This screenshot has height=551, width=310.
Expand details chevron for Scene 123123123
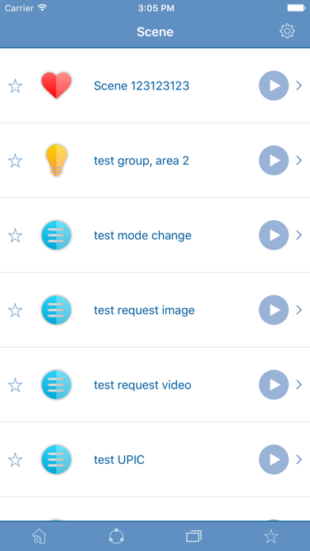[x=299, y=85]
